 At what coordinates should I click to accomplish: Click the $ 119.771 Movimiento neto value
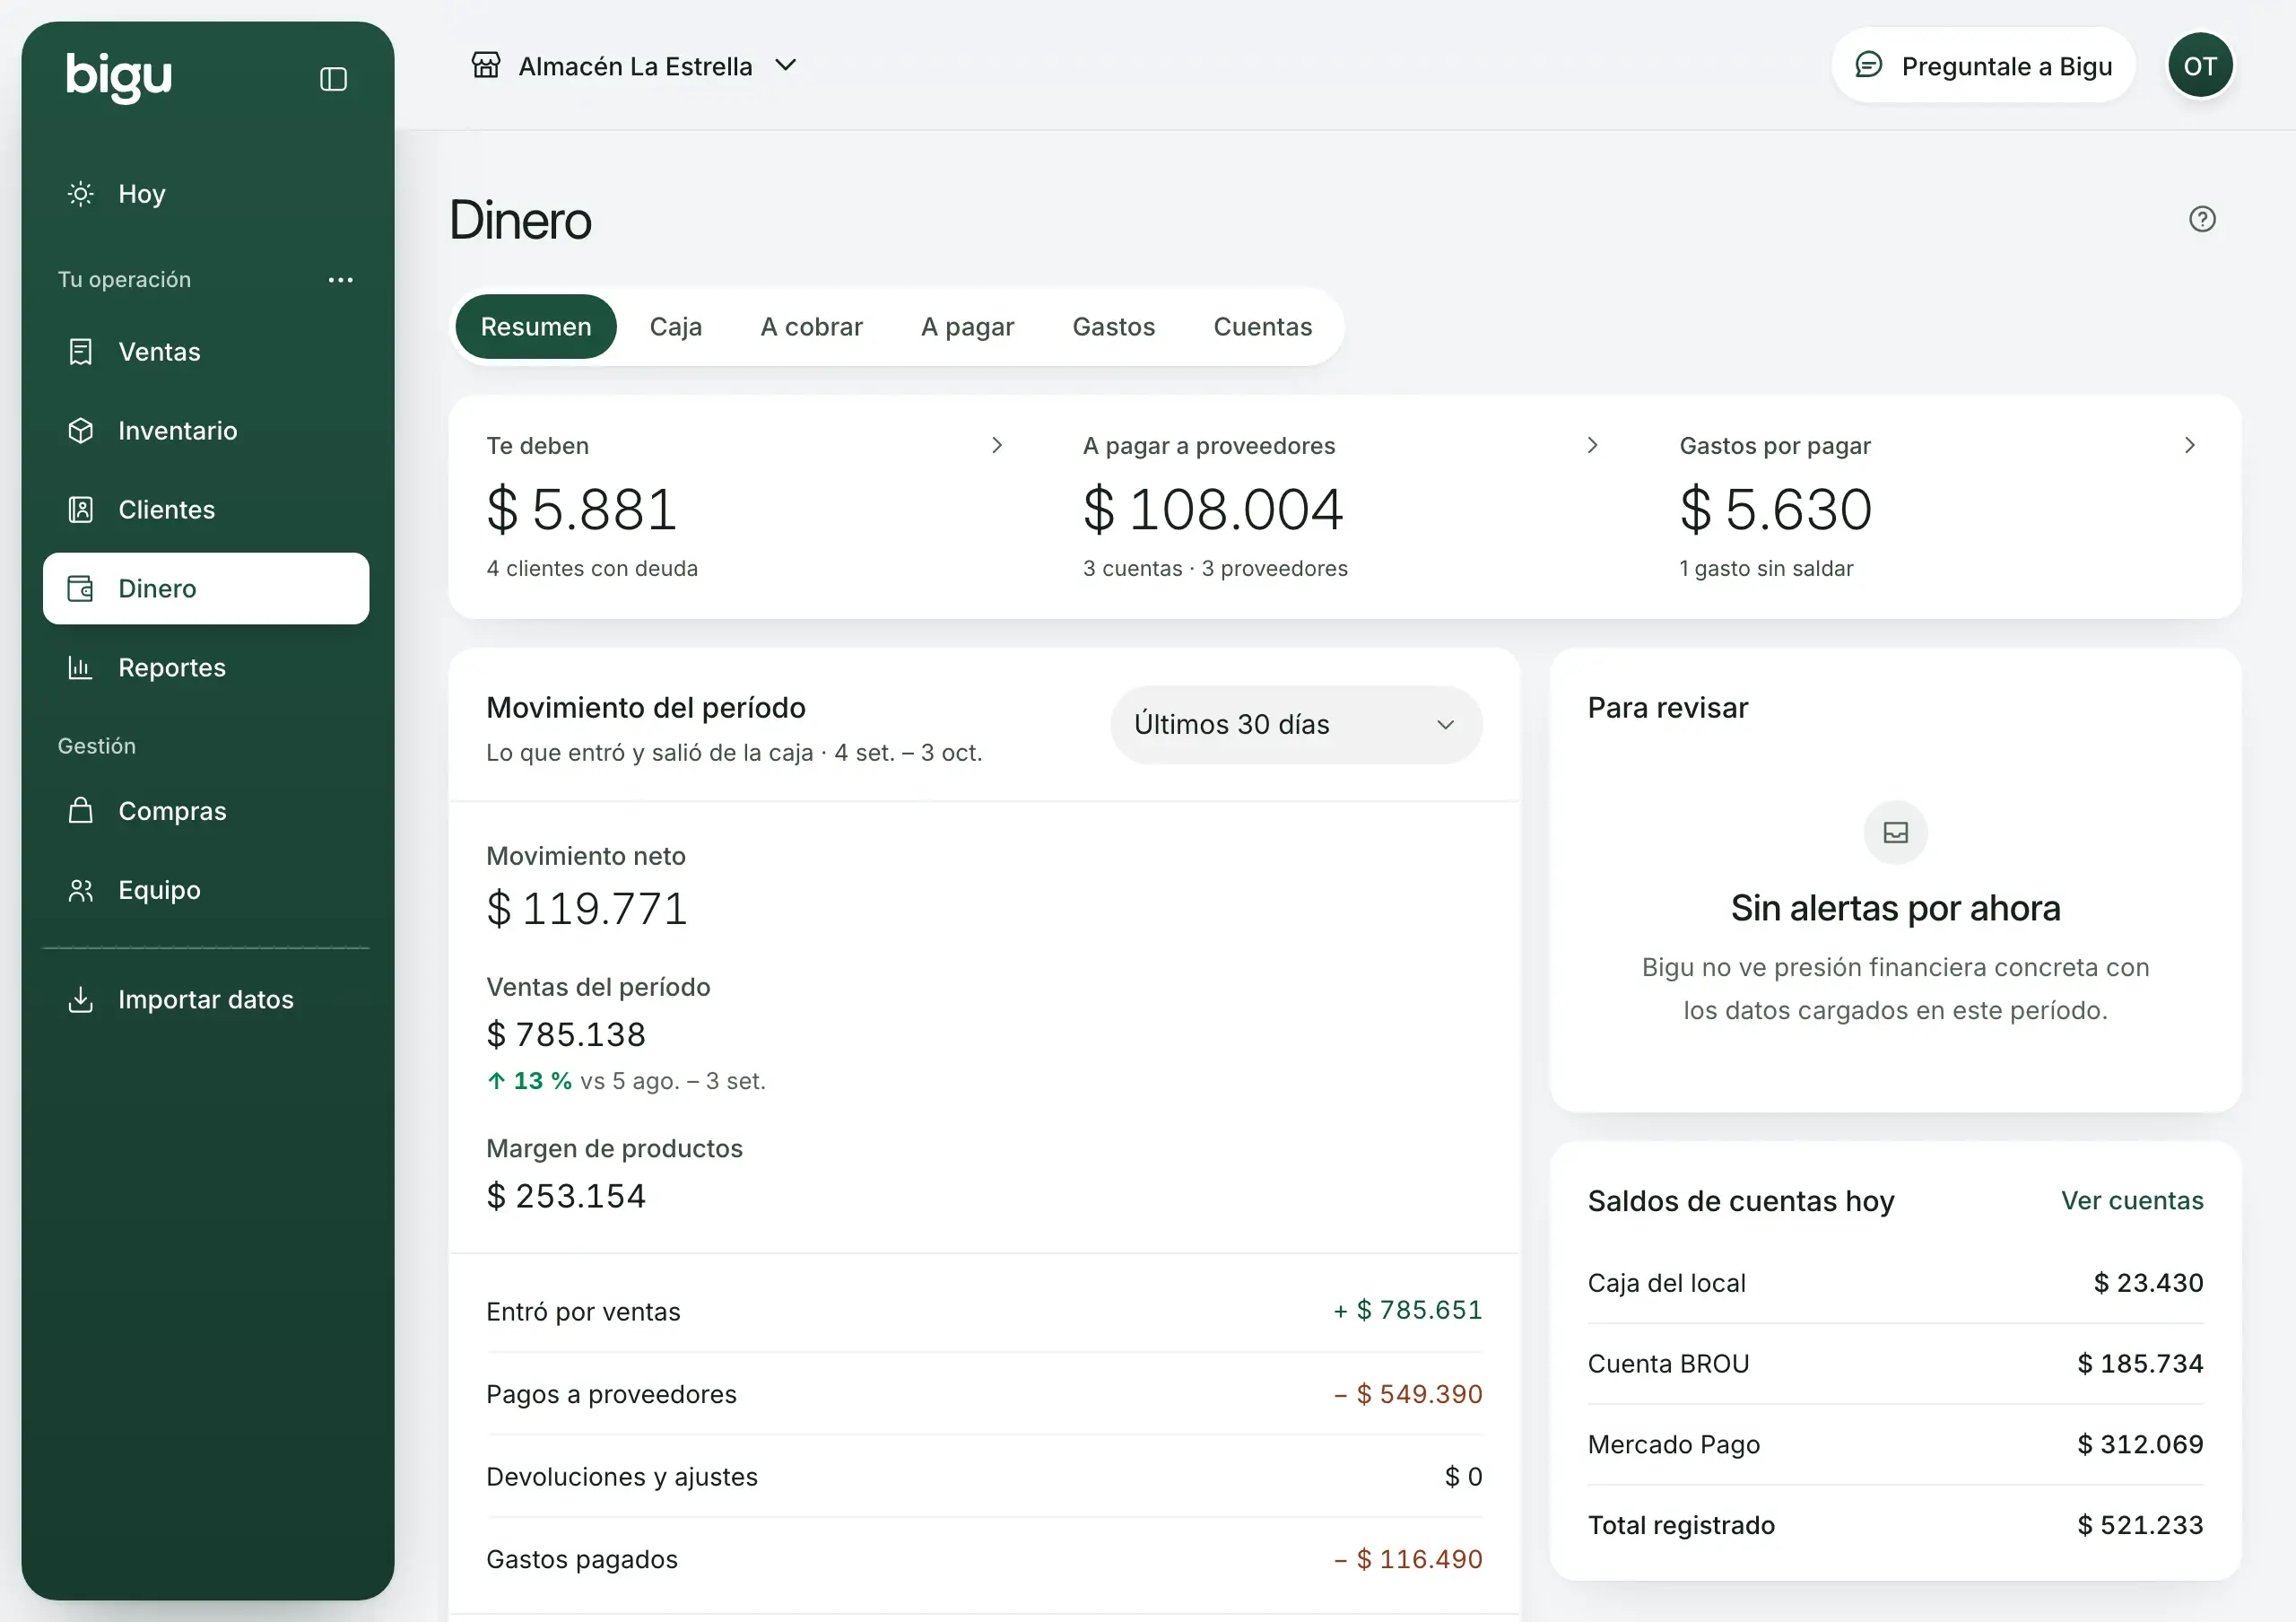587,909
